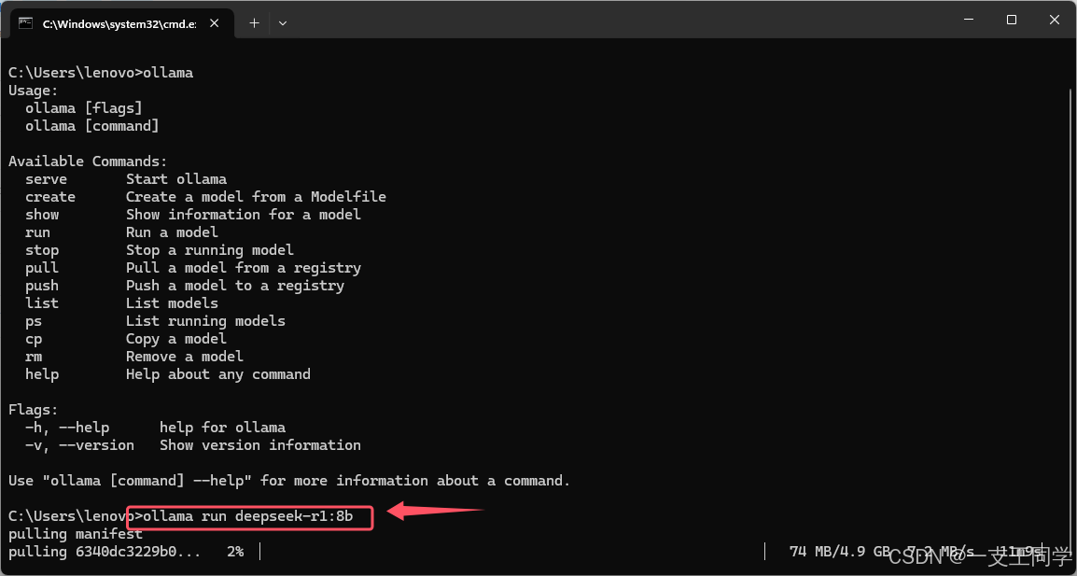Expand the new tab profile dropdown arrow
Image resolution: width=1077 pixels, height=576 pixels.
(x=282, y=22)
